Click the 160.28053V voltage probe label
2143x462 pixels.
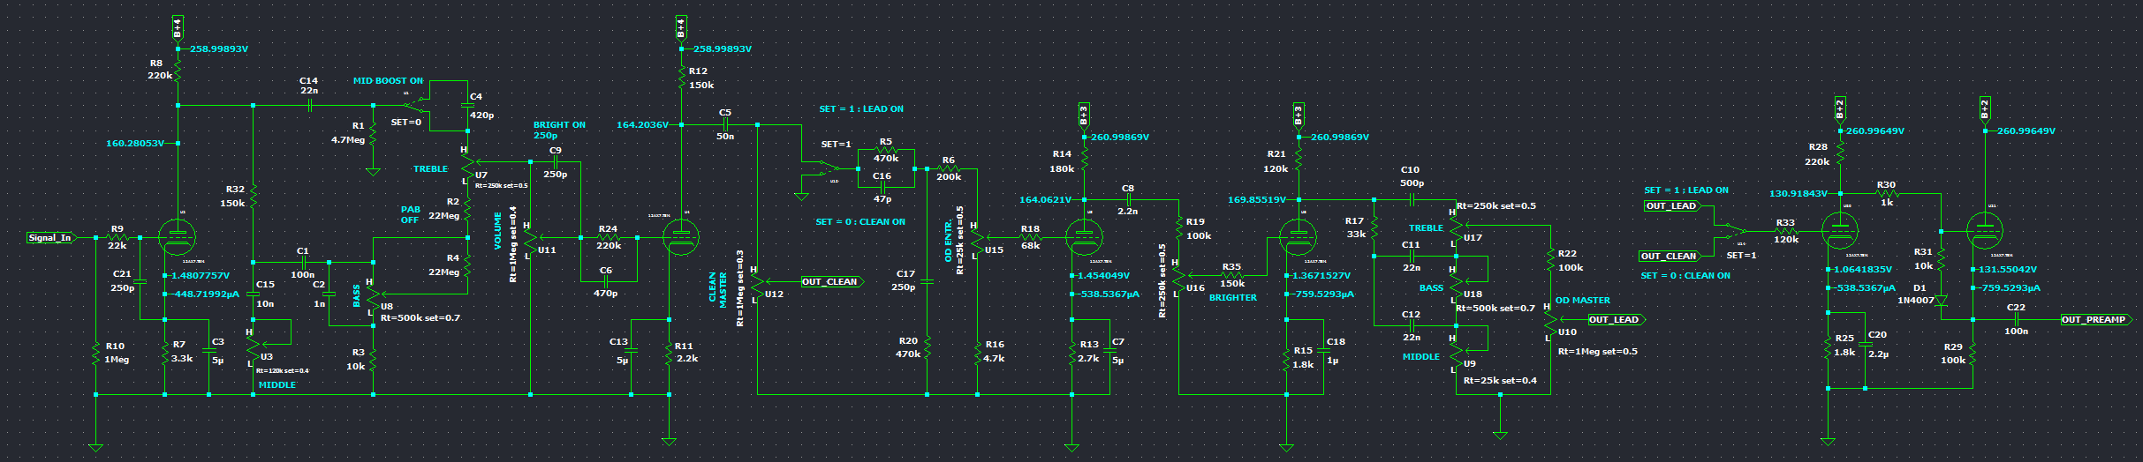pyautogui.click(x=135, y=143)
